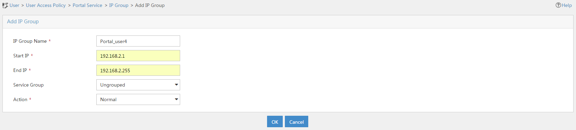This screenshot has height=130, width=576.
Task: Click the IP Group Name label
Action: [30, 41]
